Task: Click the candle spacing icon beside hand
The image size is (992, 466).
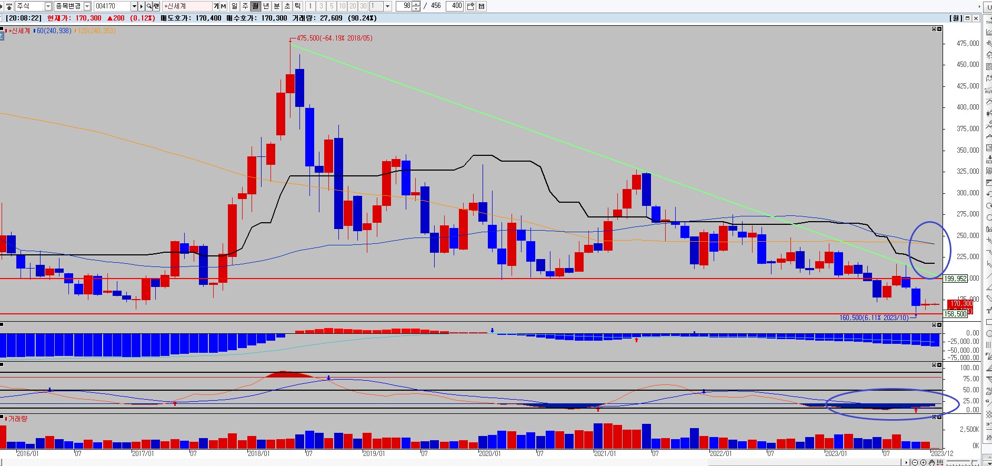Action: tap(939, 462)
